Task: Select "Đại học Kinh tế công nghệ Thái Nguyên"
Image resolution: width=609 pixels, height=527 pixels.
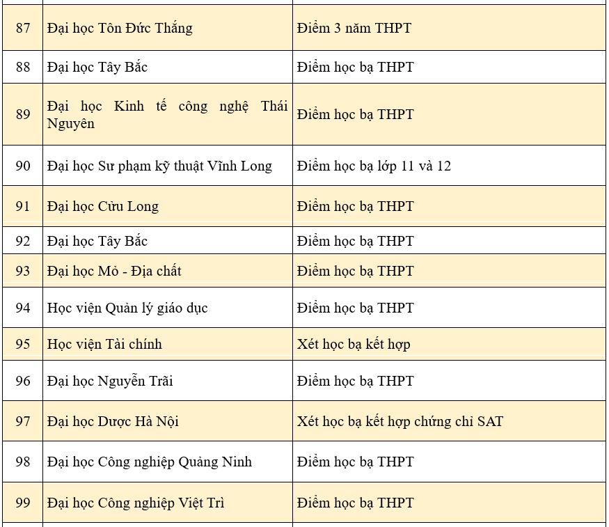Action: [167, 115]
